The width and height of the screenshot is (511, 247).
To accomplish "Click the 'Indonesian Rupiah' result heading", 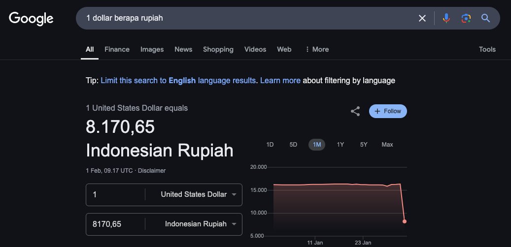I will [x=160, y=151].
